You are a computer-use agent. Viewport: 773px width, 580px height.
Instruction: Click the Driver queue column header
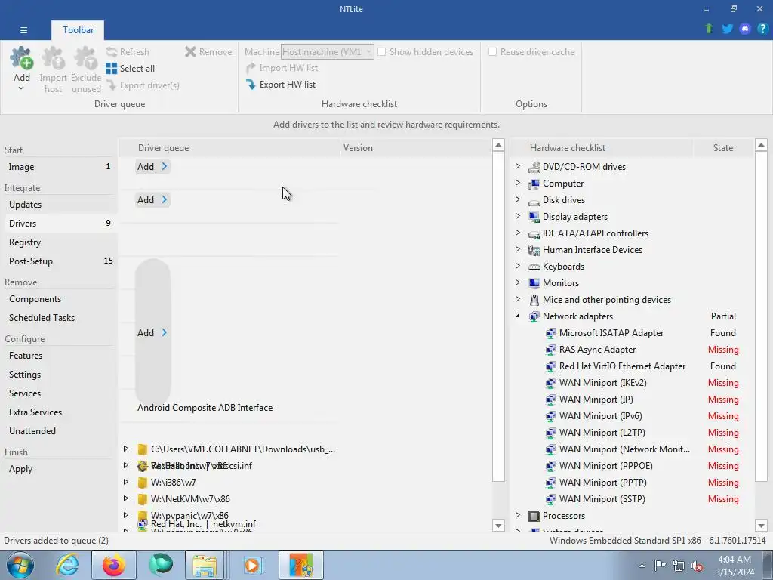[x=229, y=148]
